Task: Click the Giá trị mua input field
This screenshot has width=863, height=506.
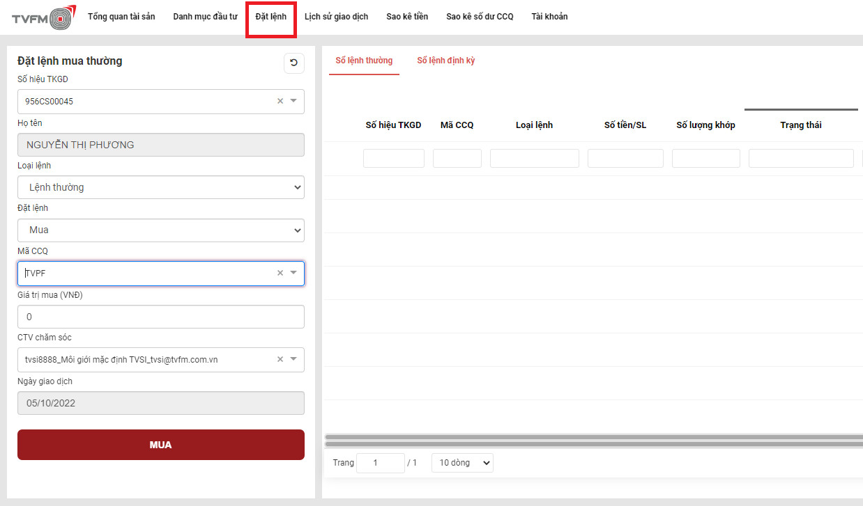Action: click(160, 317)
